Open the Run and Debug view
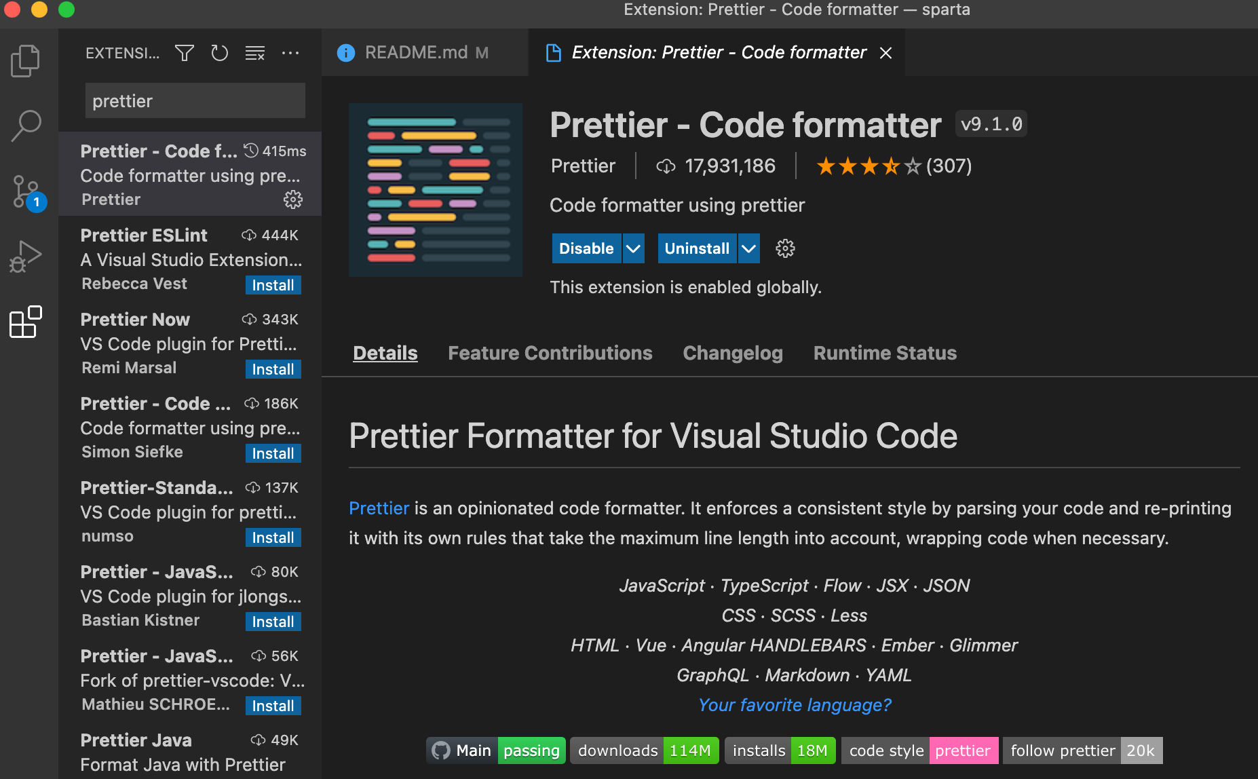 [x=26, y=256]
